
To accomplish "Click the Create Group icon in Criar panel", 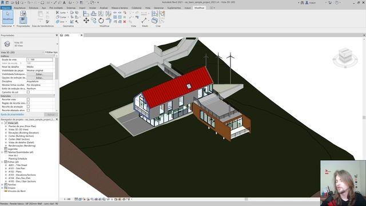I will click(162, 14).
